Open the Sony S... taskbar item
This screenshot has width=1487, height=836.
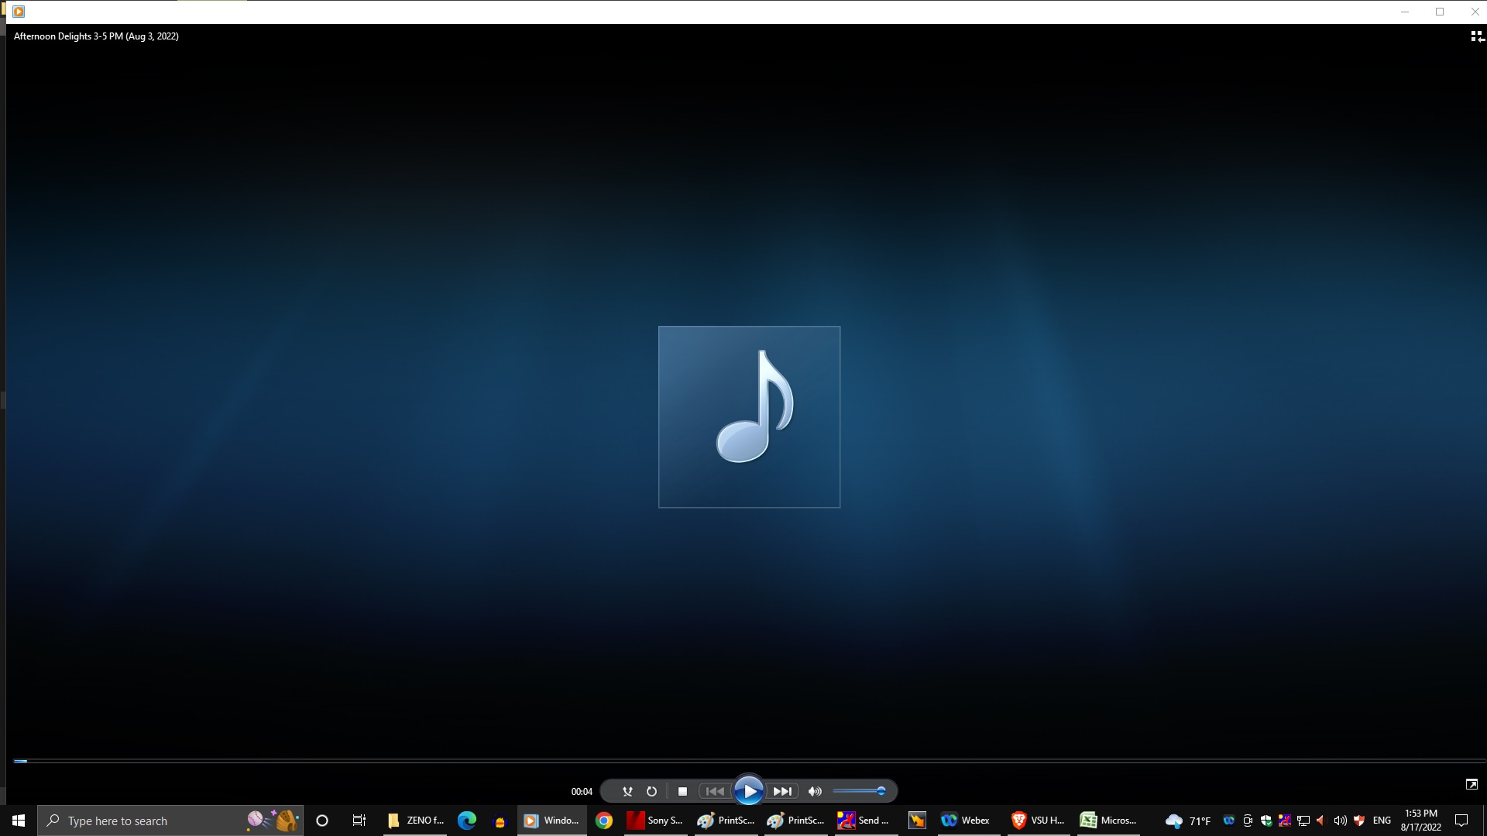[655, 821]
